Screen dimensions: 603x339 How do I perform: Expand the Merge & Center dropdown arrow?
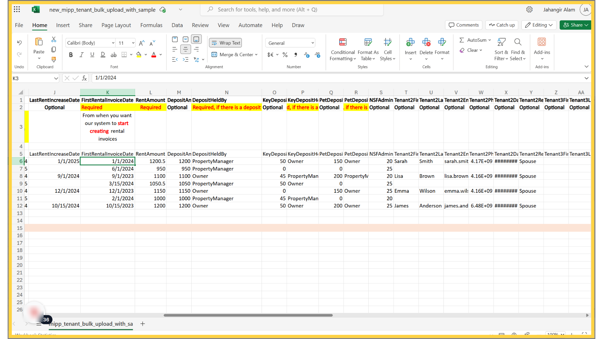coord(256,55)
